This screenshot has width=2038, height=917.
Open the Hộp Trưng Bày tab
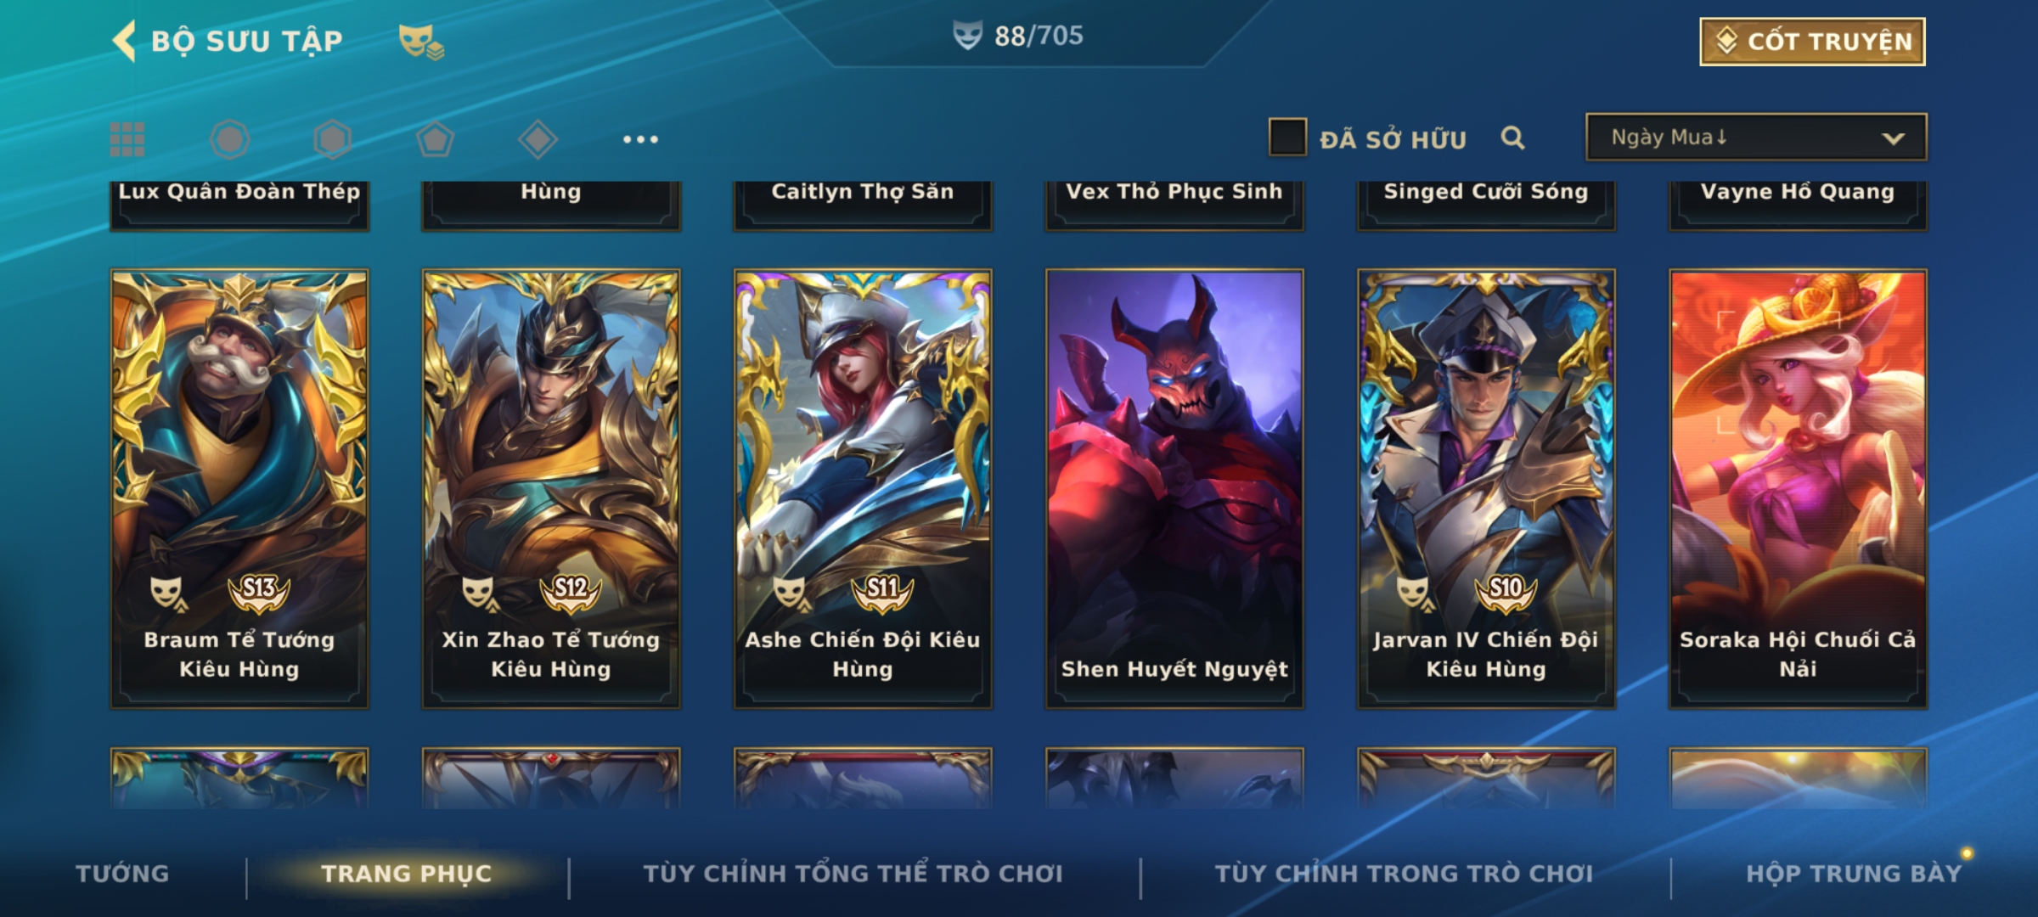[x=1854, y=874]
